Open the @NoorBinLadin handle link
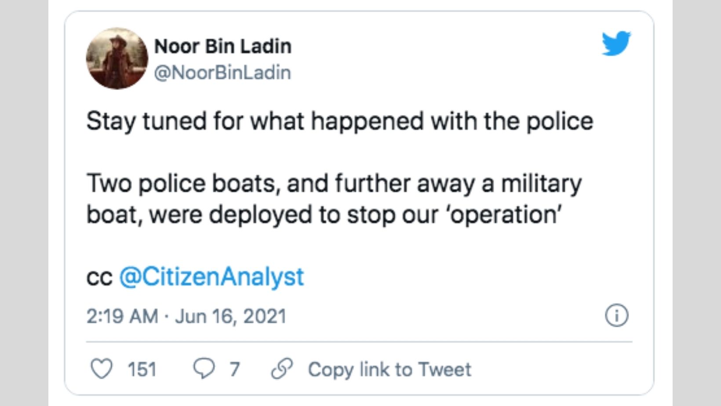This screenshot has width=721, height=406. coord(222,72)
